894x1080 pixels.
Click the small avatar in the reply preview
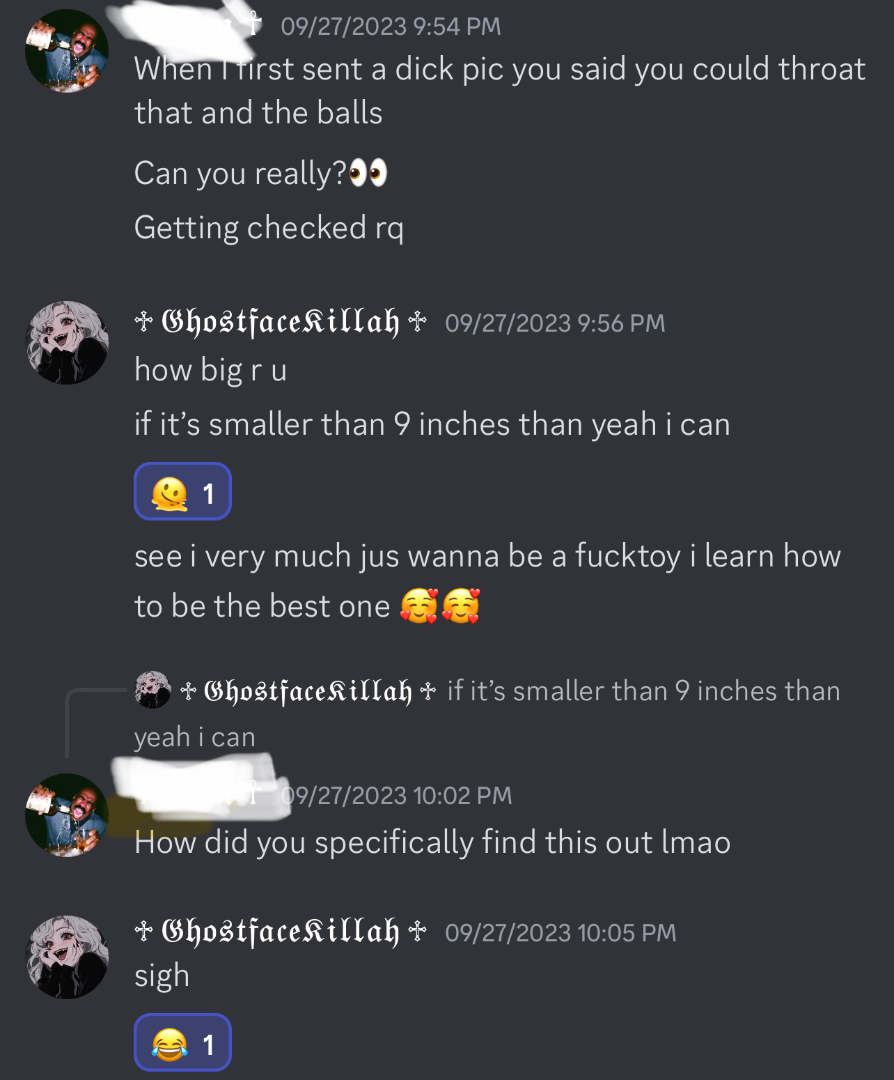pos(152,690)
